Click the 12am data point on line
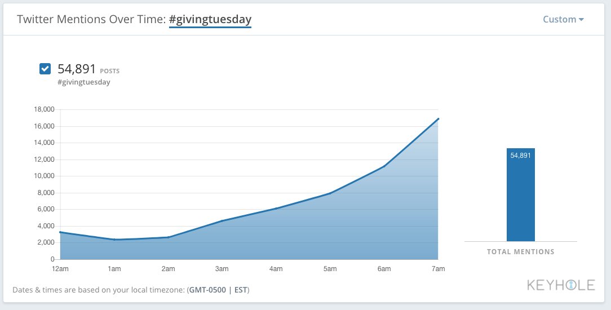This screenshot has height=310, width=611. [x=60, y=232]
